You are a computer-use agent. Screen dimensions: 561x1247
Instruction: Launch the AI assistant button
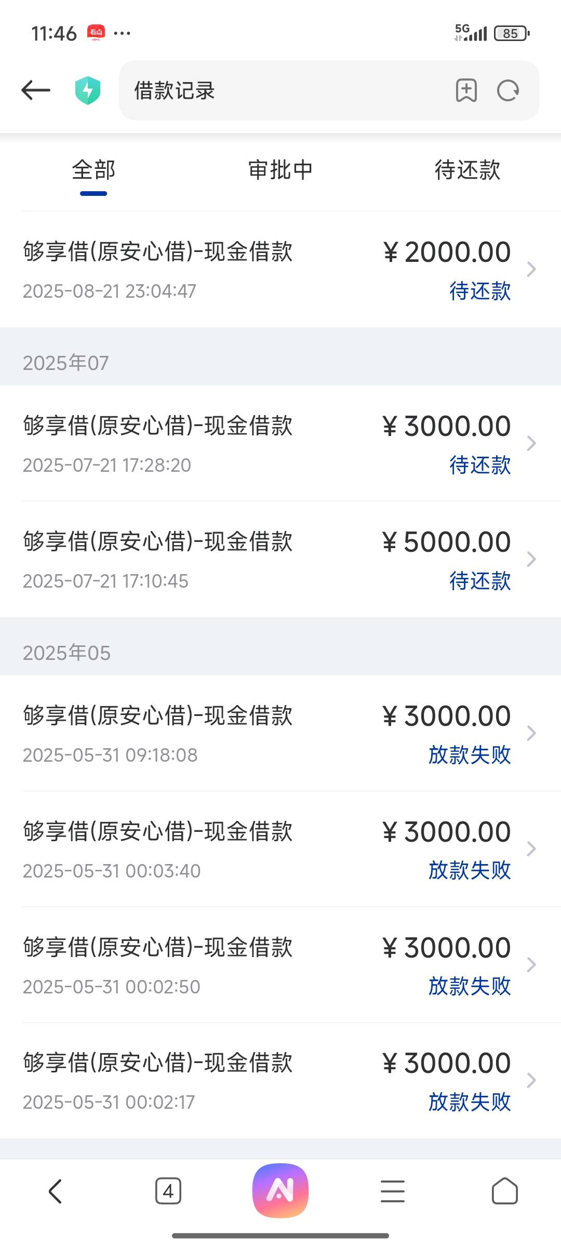click(280, 1190)
